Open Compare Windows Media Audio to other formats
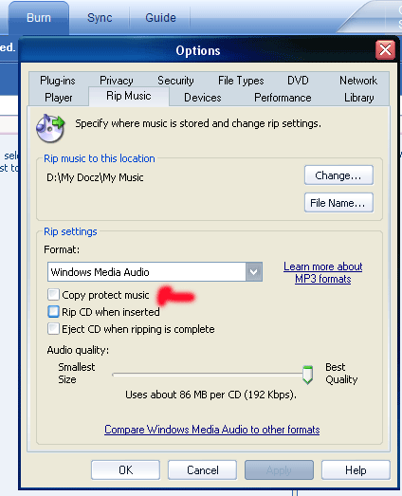Screen dimensions: 402x496 coord(212,430)
